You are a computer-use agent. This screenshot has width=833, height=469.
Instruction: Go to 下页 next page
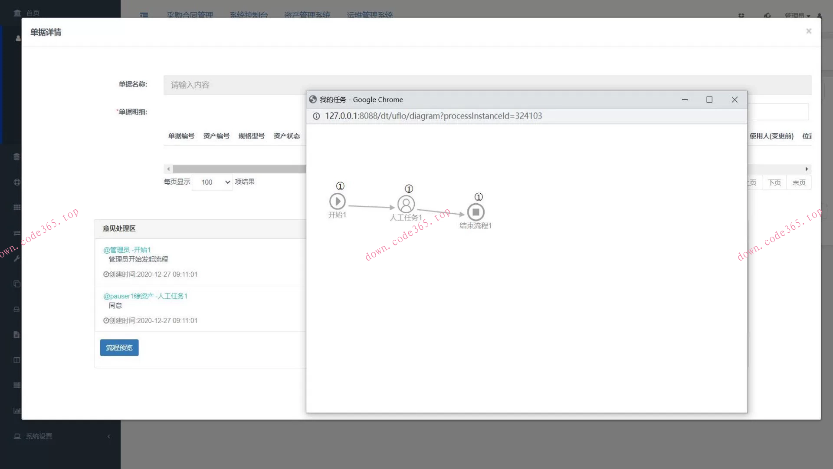(774, 182)
